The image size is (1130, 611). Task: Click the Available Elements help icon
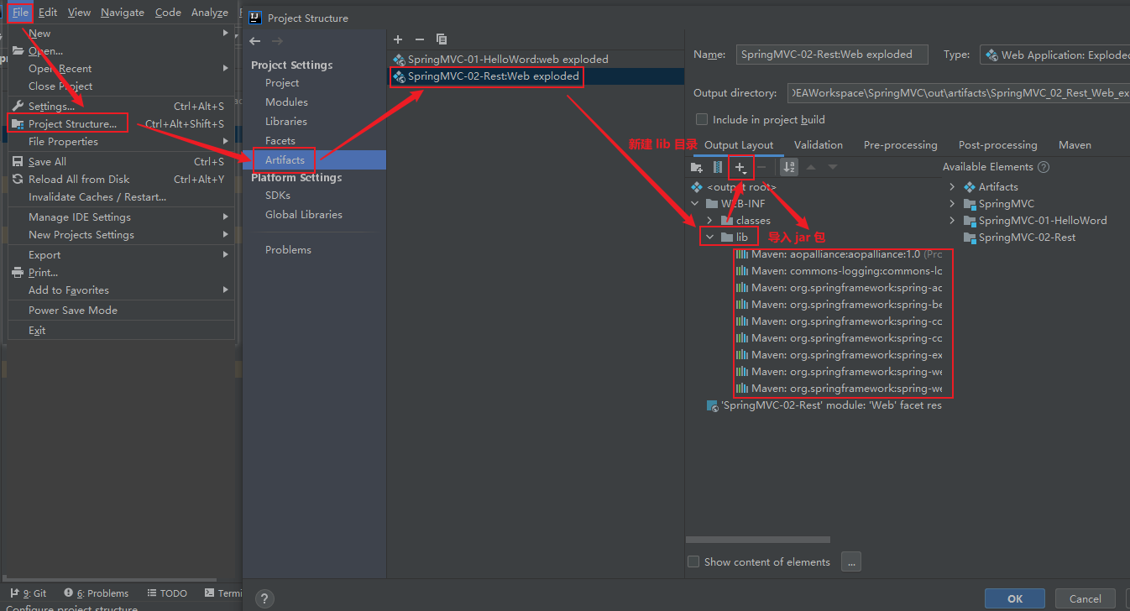click(1044, 167)
